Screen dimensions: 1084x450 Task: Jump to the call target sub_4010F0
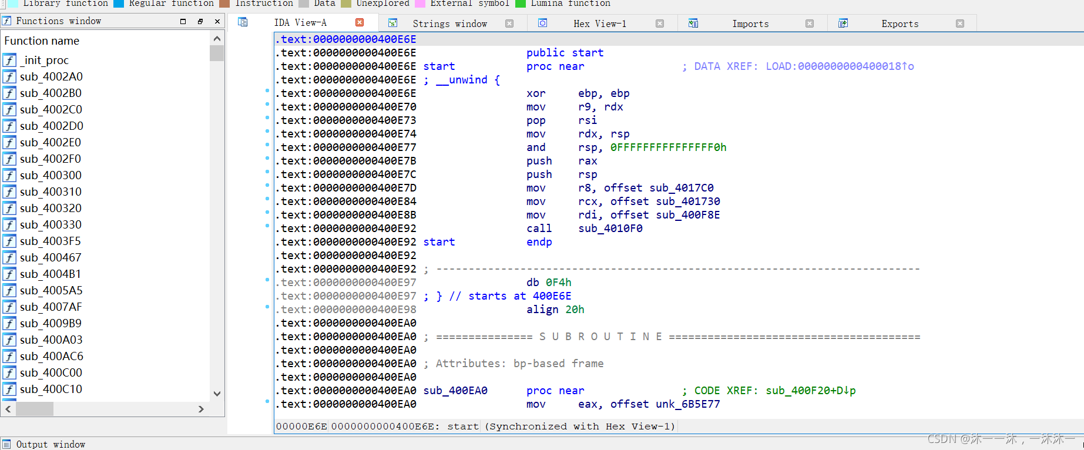pyautogui.click(x=610, y=229)
